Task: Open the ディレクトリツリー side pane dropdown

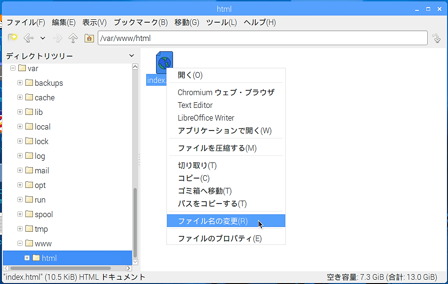Action: (132, 56)
